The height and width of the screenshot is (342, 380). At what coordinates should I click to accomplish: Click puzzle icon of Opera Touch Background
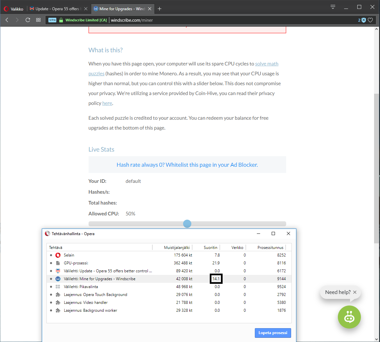[58, 295]
